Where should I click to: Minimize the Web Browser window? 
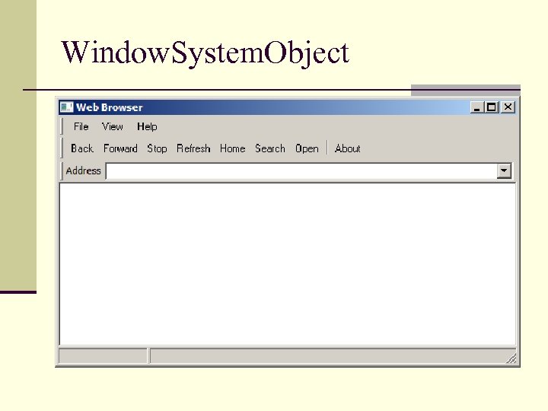(476, 107)
